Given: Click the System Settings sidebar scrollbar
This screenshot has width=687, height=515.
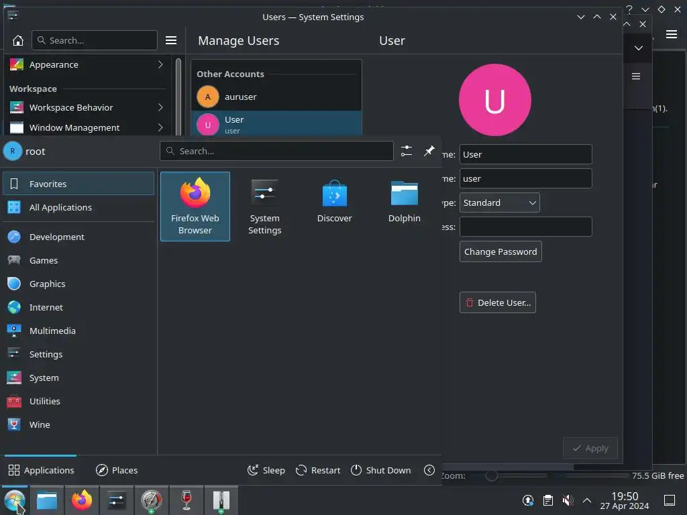Looking at the screenshot, I should 178,97.
